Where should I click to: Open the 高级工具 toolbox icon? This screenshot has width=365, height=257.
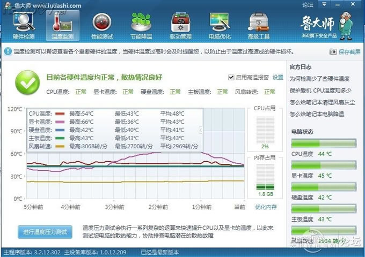click(x=259, y=25)
